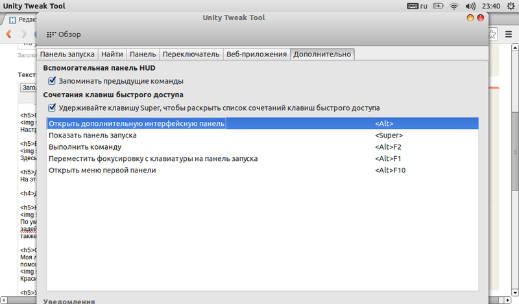
Task: Close the Unity Tweak Tool window (red button)
Action: pyautogui.click(x=480, y=18)
